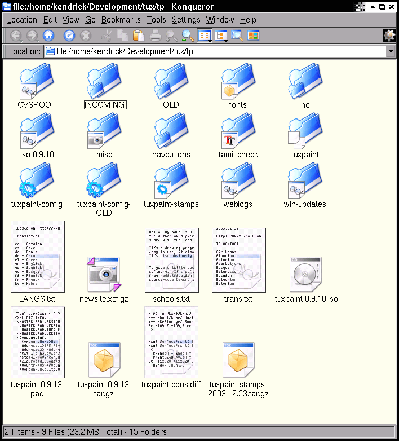399x441 pixels.
Task: Select the win-updates folder
Action: (x=305, y=186)
